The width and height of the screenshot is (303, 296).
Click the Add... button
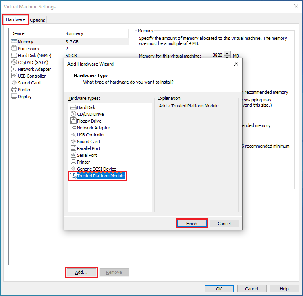tap(81, 272)
